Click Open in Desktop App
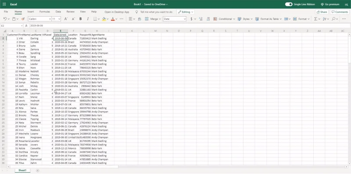Viewport: 351px width, 174px height. [117, 12]
